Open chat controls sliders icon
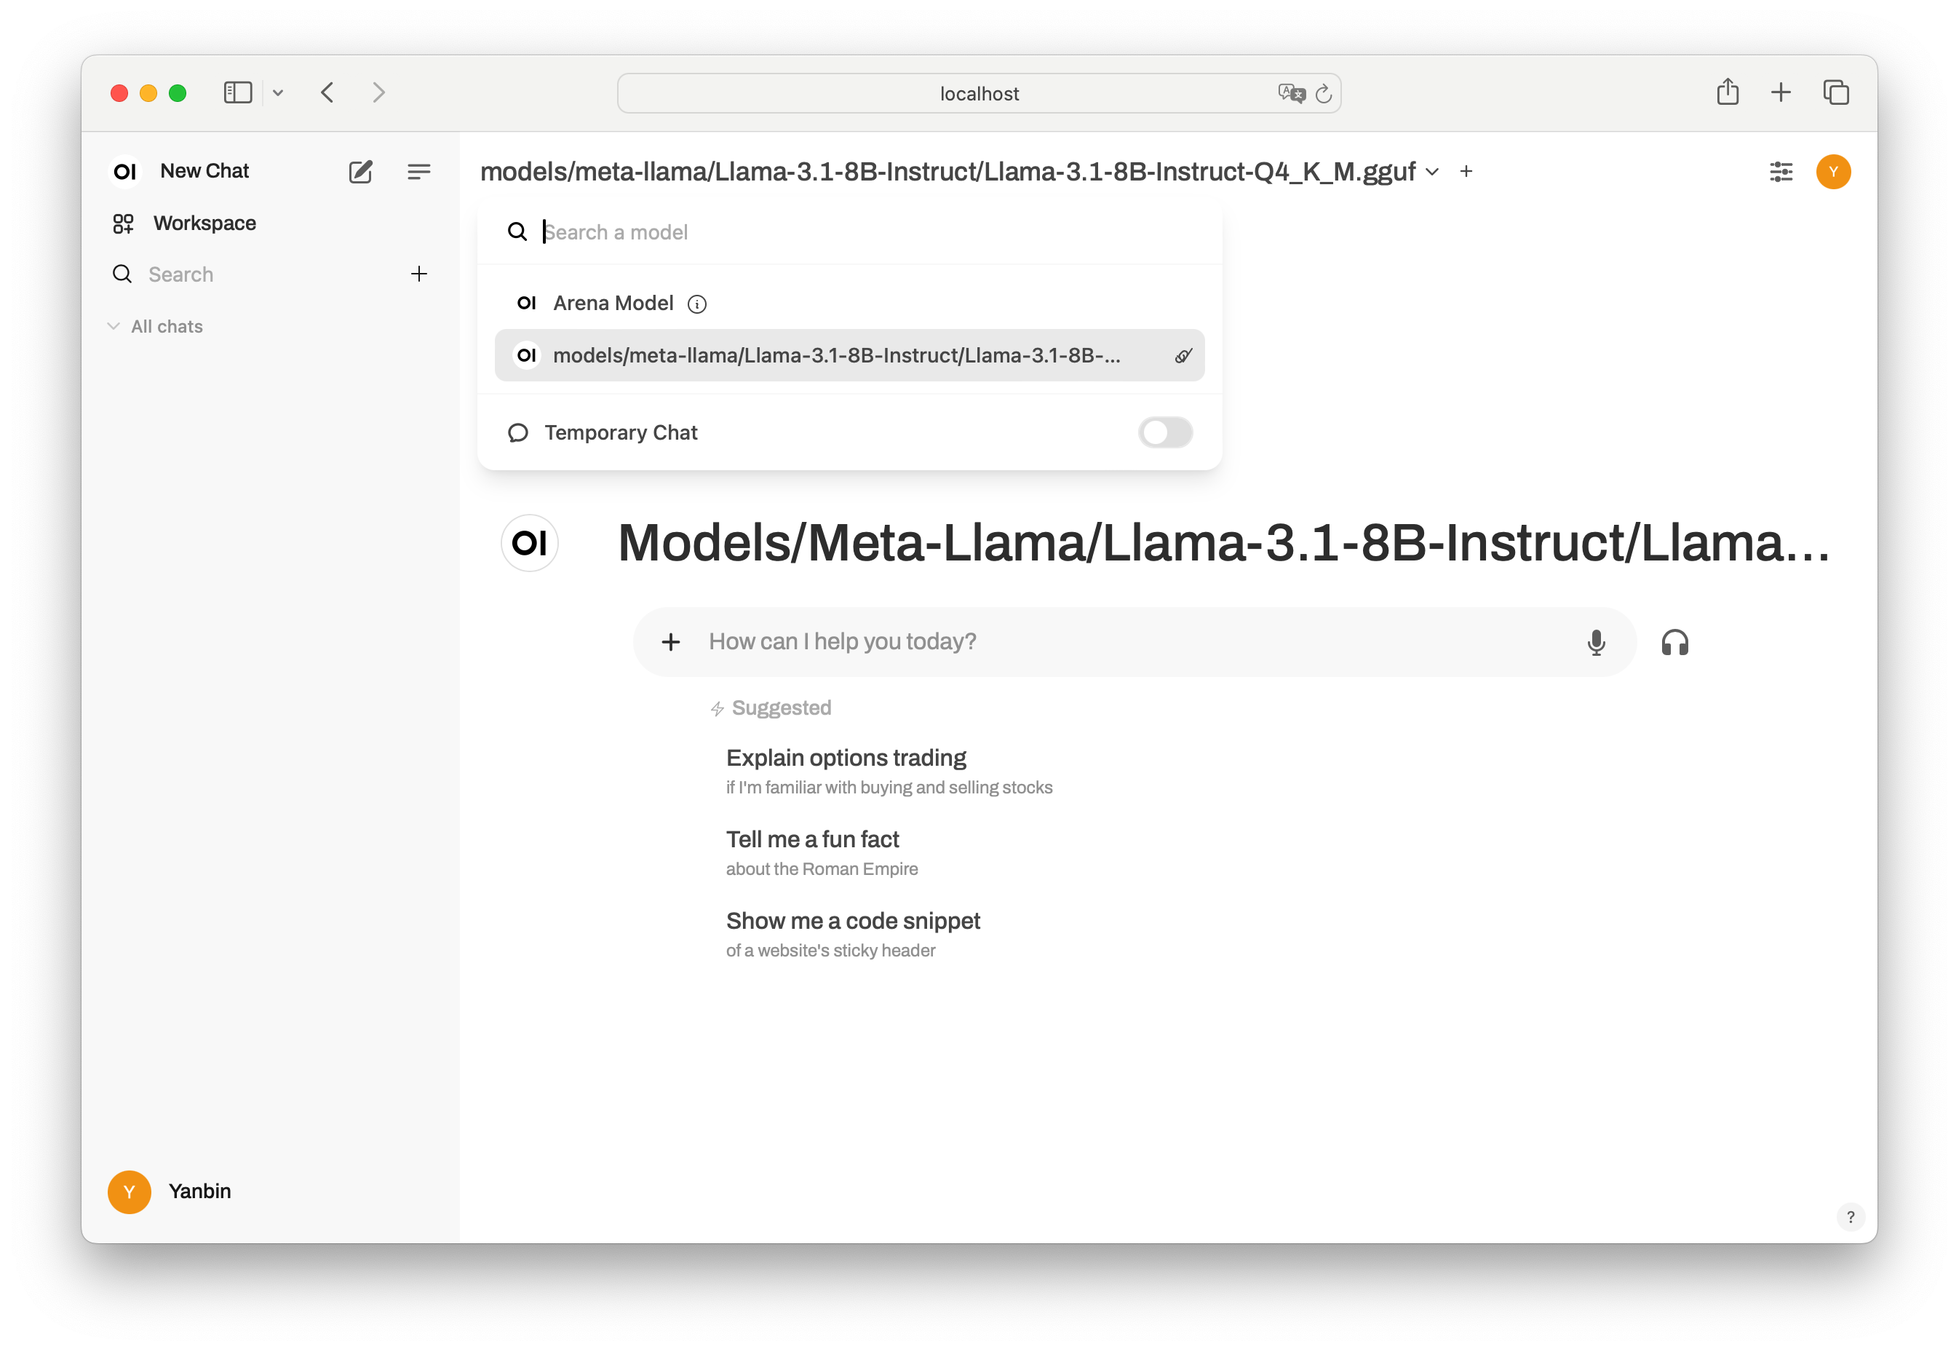The width and height of the screenshot is (1959, 1351). [1781, 172]
